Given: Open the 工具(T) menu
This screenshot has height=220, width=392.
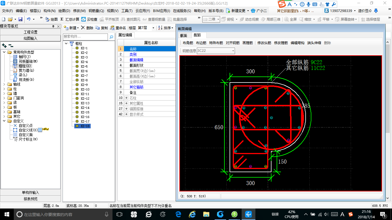Looking at the screenshot, I should 127,11.
